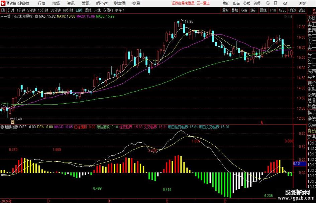Switch to 分时 chart period

11,10
